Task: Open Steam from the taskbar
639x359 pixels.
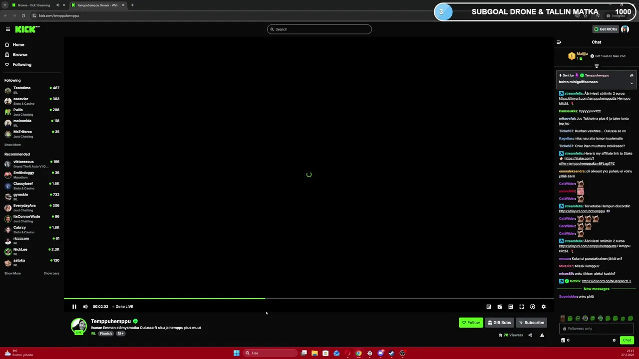Action: (x=391, y=353)
